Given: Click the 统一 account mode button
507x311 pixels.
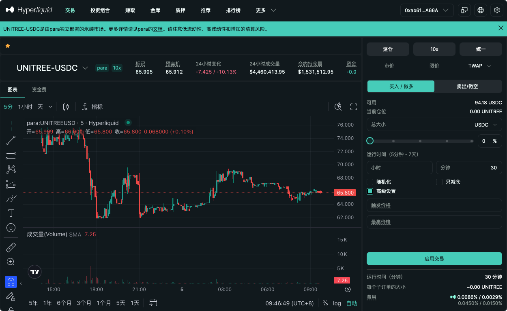Looking at the screenshot, I should click(481, 49).
